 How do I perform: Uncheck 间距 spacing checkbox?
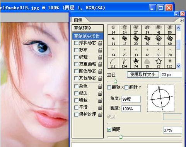109,130
